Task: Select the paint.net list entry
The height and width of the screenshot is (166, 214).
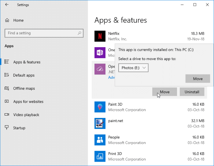Action: (149, 123)
